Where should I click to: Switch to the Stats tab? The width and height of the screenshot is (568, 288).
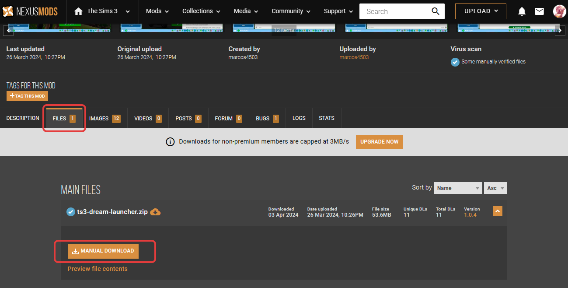(x=327, y=118)
